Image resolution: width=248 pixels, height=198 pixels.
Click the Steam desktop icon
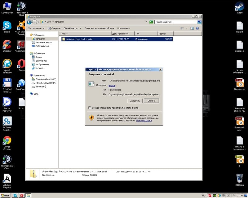(x=239, y=7)
